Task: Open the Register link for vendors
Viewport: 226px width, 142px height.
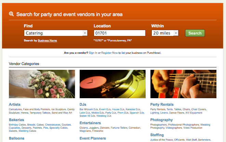Action: pos(106,53)
